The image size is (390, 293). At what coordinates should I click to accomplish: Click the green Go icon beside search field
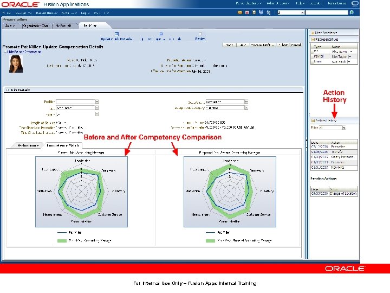(x=352, y=12)
